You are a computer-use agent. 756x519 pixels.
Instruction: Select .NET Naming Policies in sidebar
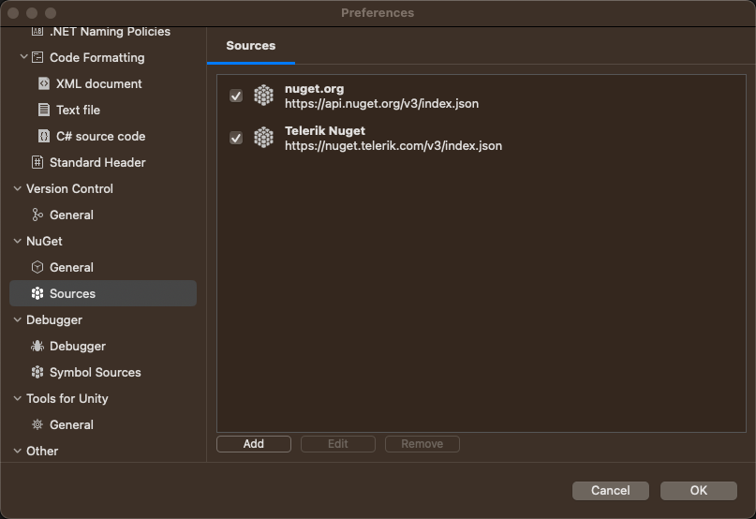coord(110,31)
